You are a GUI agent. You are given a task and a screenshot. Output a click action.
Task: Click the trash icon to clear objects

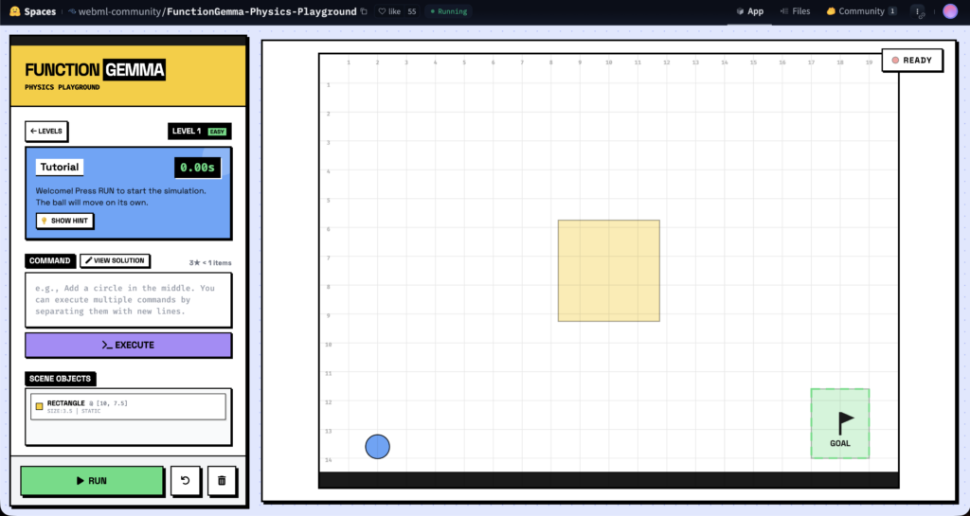point(222,481)
